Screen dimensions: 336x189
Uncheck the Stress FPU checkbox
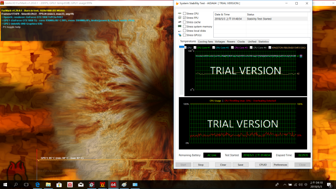(184, 18)
